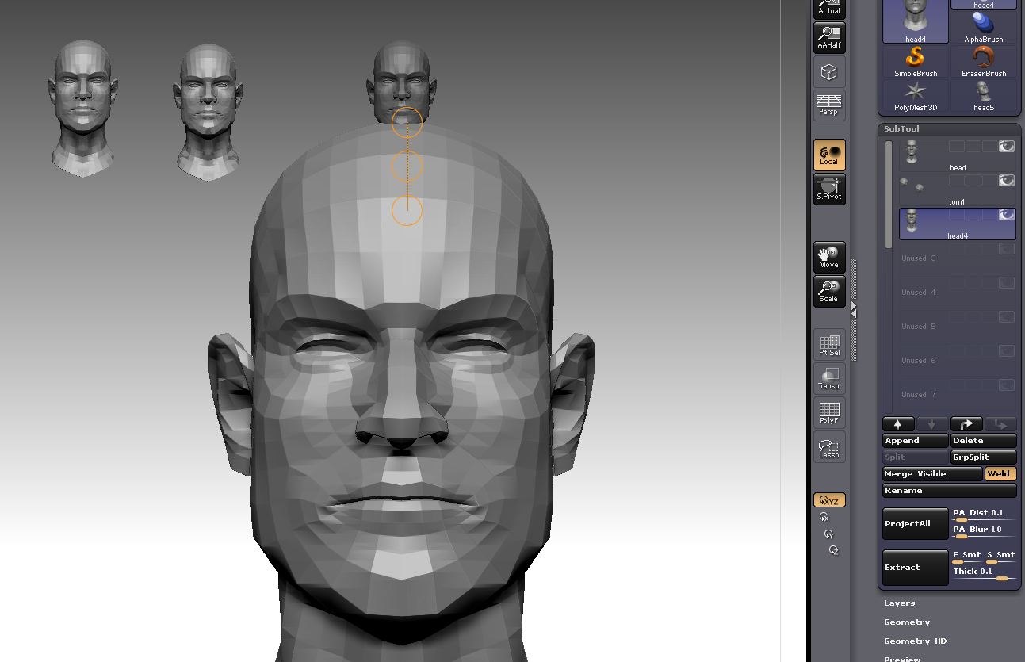Enable the Weld toggle next to Merge Visible
The height and width of the screenshot is (662, 1025).
(1000, 473)
